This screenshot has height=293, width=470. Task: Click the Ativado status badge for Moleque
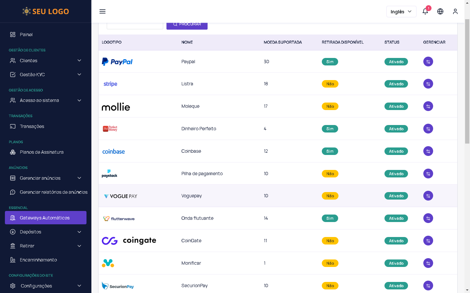click(x=396, y=106)
